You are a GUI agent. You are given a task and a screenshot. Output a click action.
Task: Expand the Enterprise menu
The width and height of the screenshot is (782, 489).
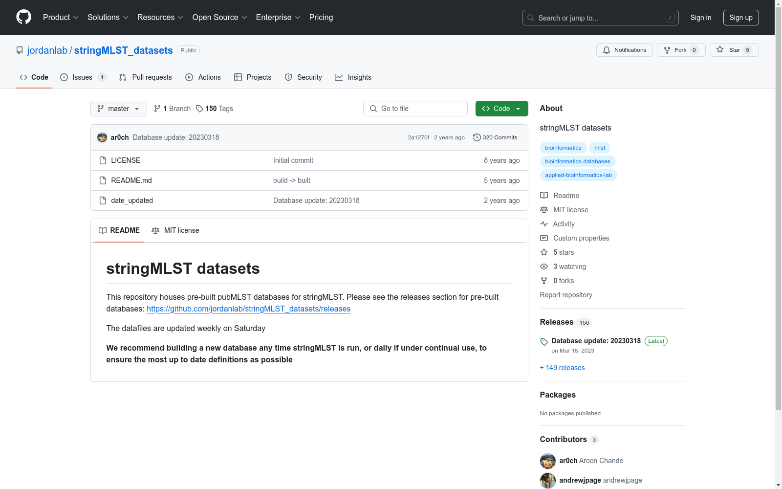click(x=278, y=18)
